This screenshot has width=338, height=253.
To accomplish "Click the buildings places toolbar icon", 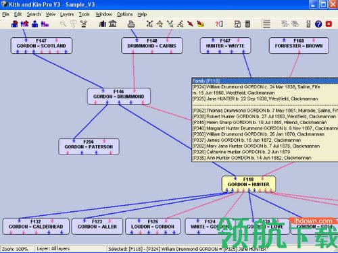I will pyautogui.click(x=103, y=24).
